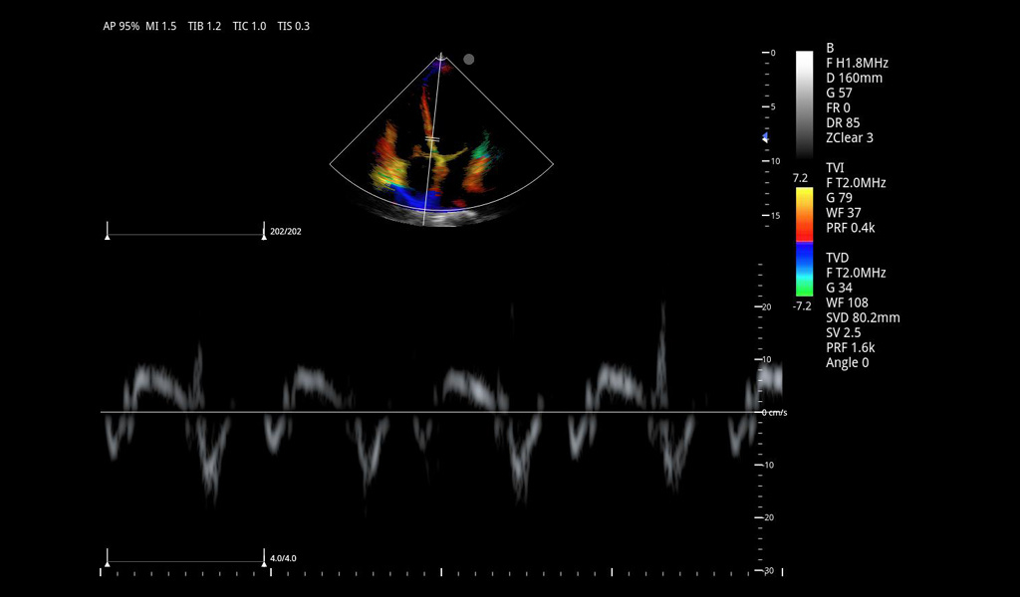Click the AP 95% acoustic power readout
The image size is (1020, 597).
[121, 26]
